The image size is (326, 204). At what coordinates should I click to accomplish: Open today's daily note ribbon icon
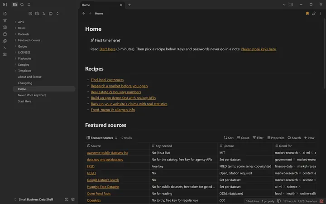5,34
